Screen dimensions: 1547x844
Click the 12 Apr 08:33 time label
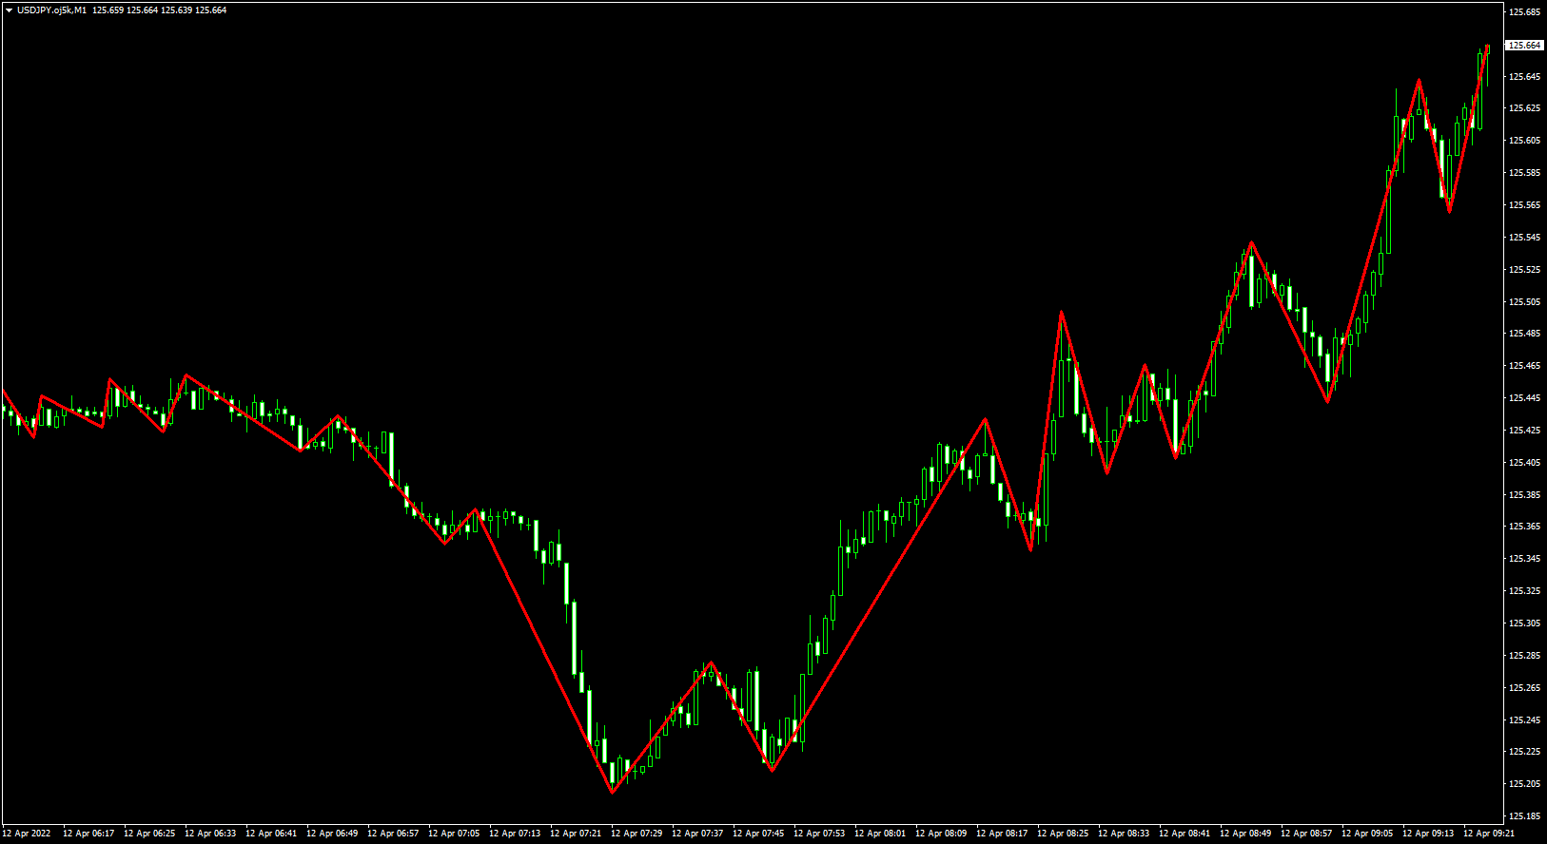(1124, 834)
